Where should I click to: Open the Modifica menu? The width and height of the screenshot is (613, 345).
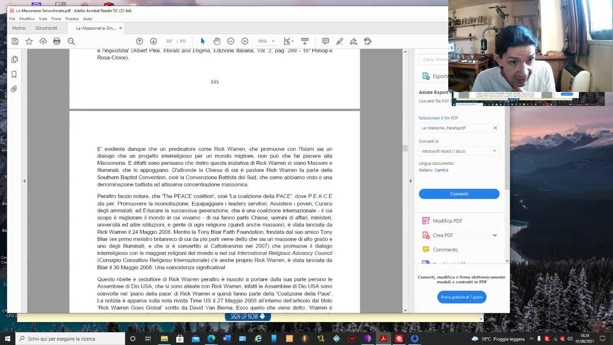coord(27,19)
